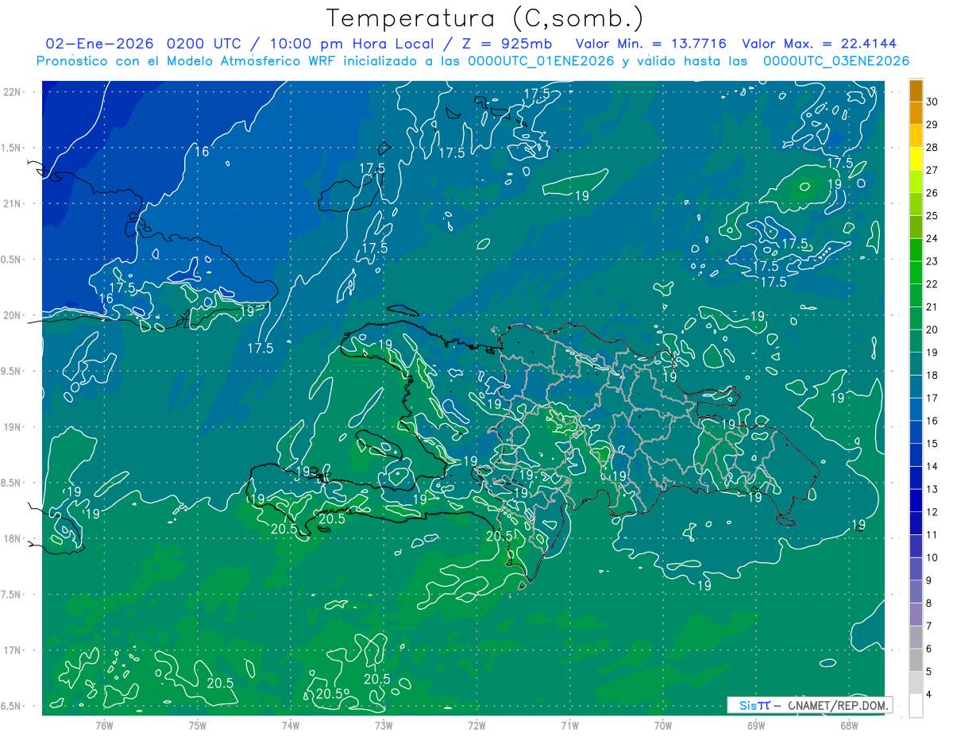953x736 pixels.
Task: Click the '18N' latitude label
Action: point(13,538)
